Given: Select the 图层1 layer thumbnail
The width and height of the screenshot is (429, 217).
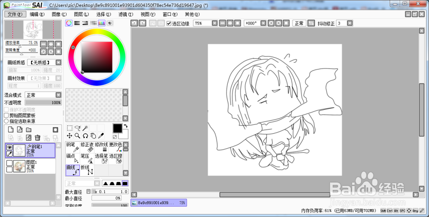Looking at the screenshot, I should [19, 166].
